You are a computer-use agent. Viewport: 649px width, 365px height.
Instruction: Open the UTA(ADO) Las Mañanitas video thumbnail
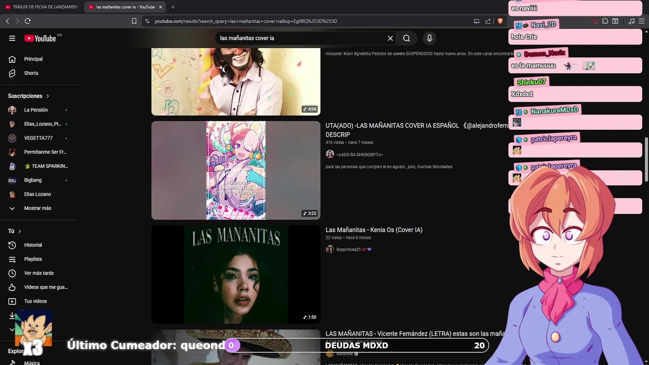[x=236, y=170]
